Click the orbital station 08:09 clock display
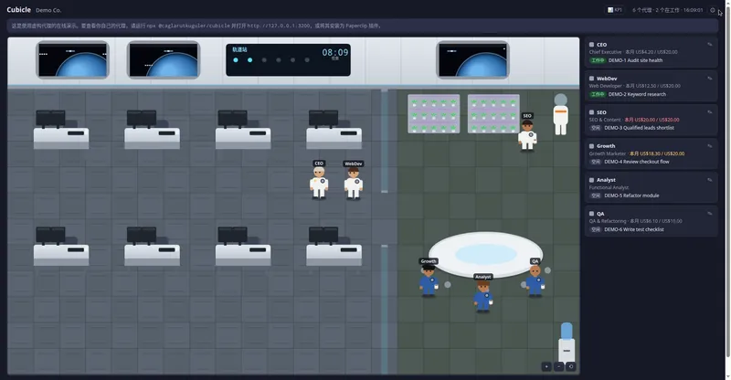This screenshot has width=731, height=380. [x=288, y=59]
